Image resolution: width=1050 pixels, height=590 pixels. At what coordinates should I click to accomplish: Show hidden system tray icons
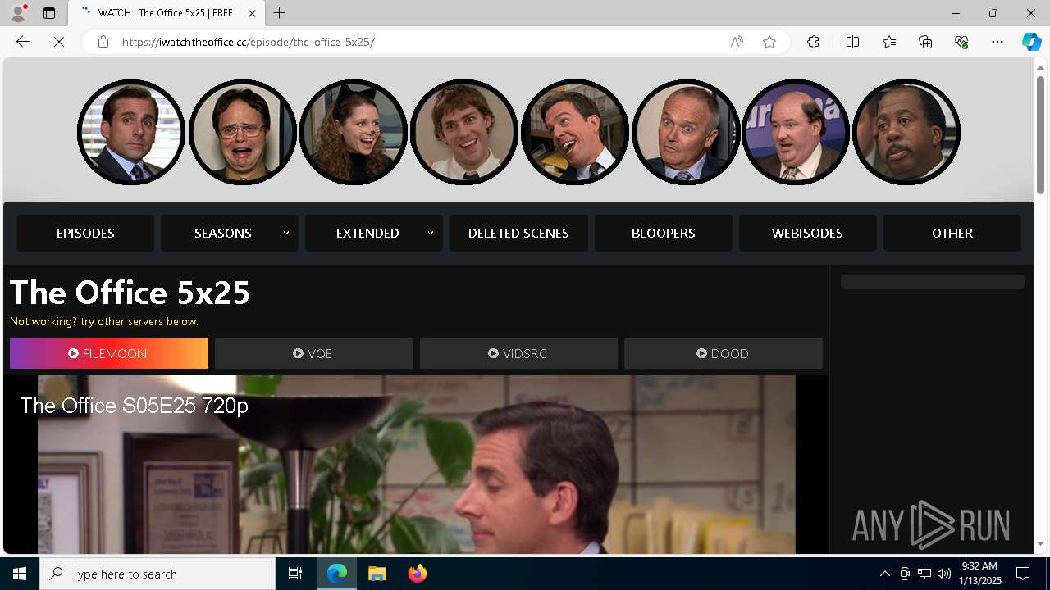click(884, 574)
